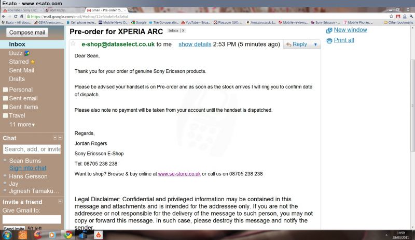Viewport: 415px width, 240px height.
Task: Switch to the YouTube - Sony Ericsson tab
Action: [x=21, y=10]
